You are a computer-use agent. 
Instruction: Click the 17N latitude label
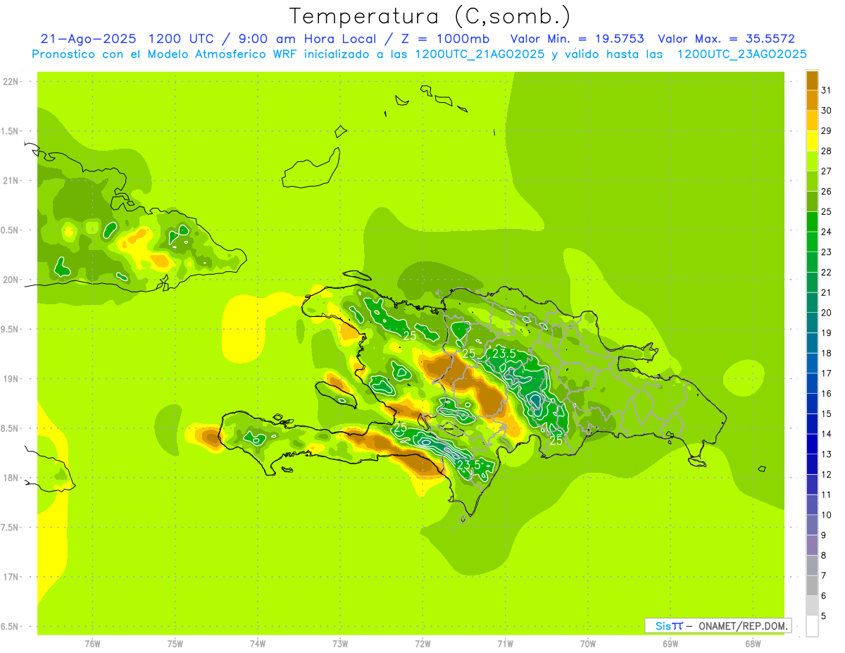[x=11, y=577]
